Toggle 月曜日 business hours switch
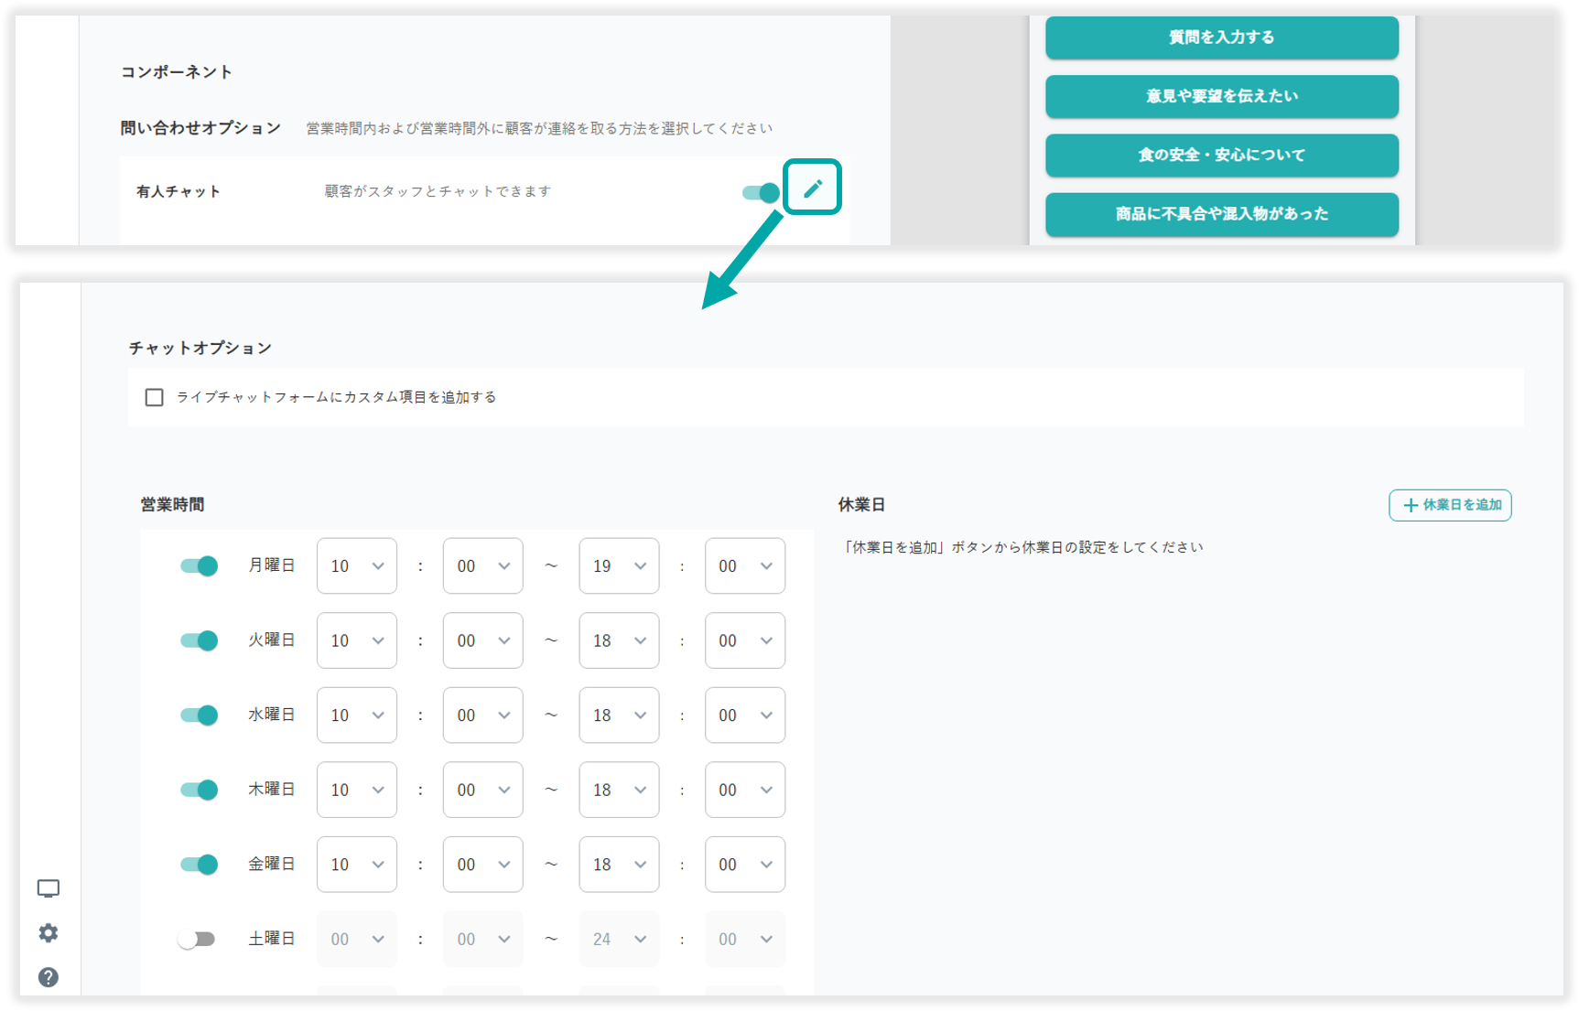Screen dimensions: 1579x1011 [x=199, y=565]
